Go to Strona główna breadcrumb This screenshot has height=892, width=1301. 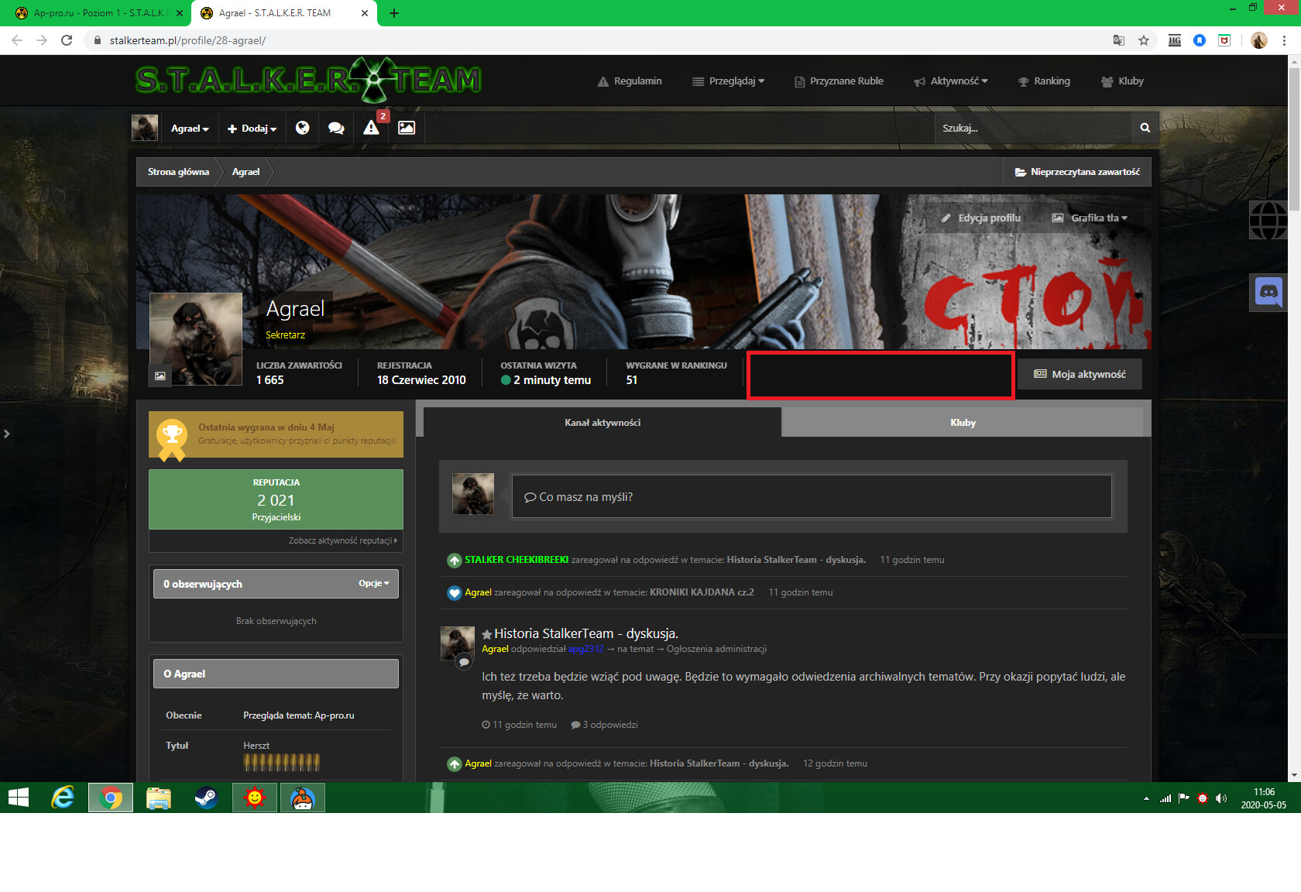tap(179, 172)
